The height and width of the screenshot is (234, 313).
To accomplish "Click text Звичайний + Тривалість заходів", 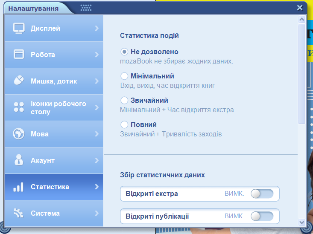I will click(171, 134).
